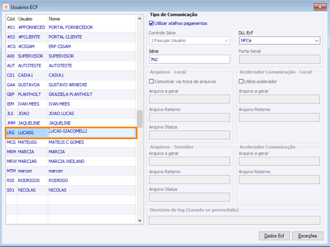Screen dimensions: 330x247
Task: Check the Utiliza acelerador option
Action: click(x=241, y=82)
